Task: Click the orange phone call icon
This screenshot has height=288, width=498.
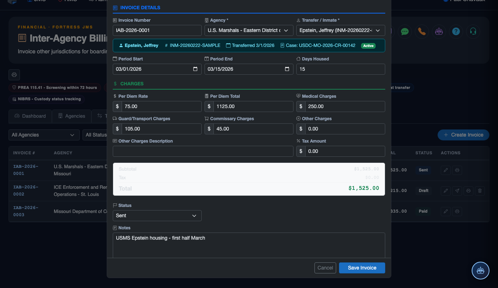Action: 422,31
